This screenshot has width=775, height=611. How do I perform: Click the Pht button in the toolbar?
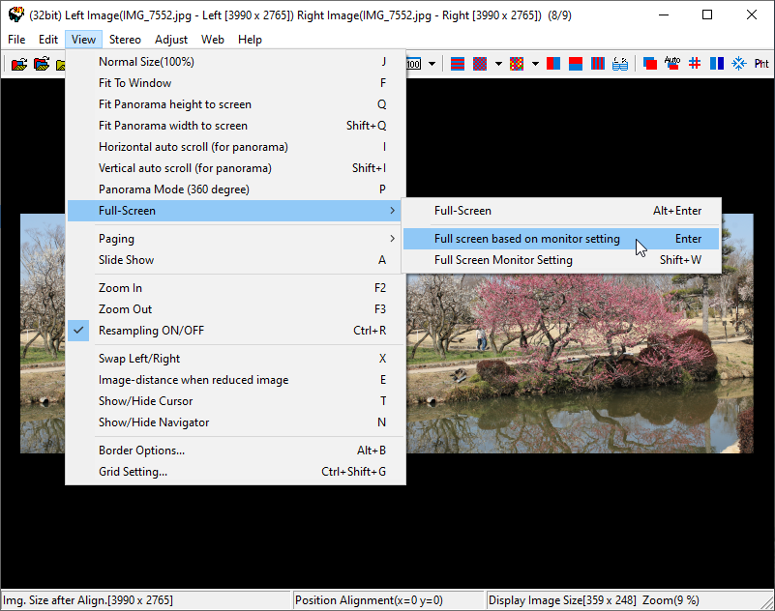[x=761, y=64]
